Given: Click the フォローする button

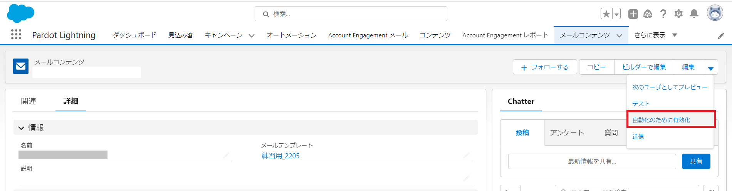Looking at the screenshot, I should [545, 67].
